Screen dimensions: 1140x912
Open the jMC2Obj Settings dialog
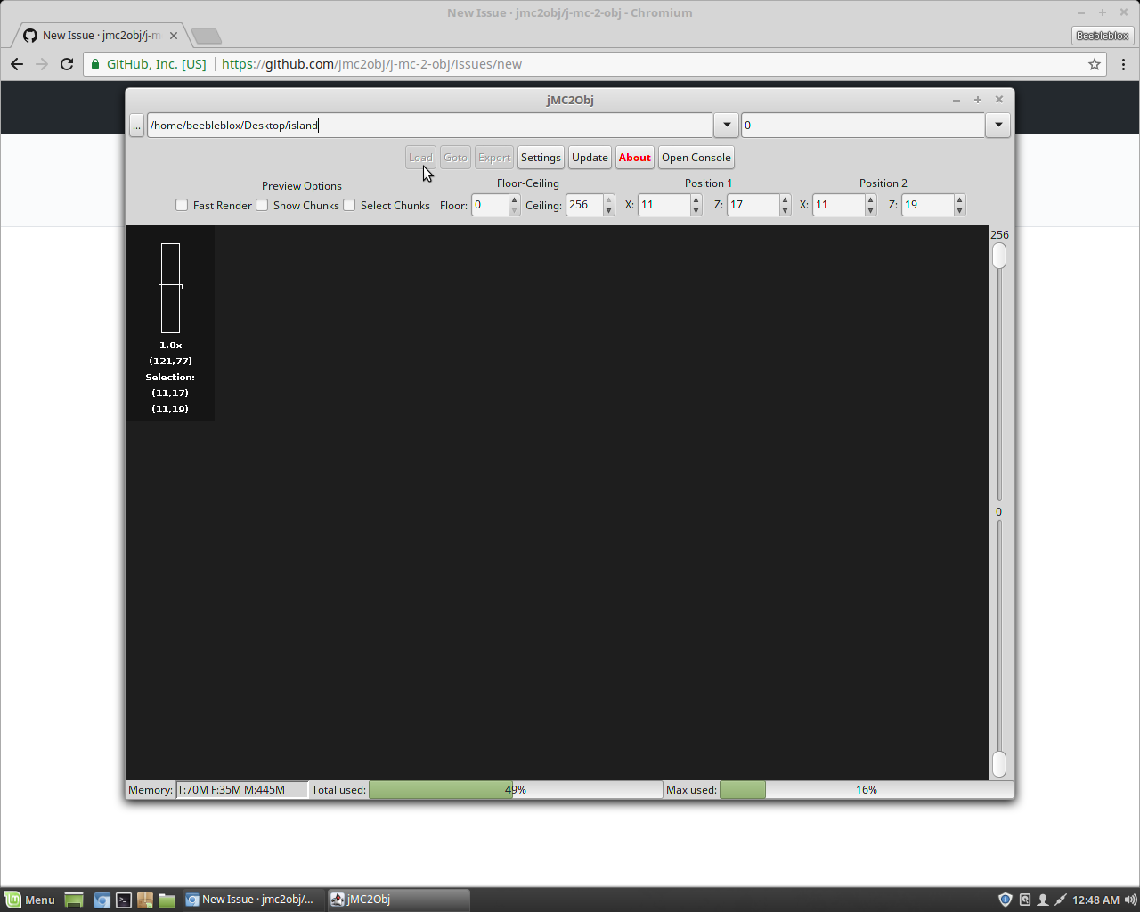tap(541, 157)
